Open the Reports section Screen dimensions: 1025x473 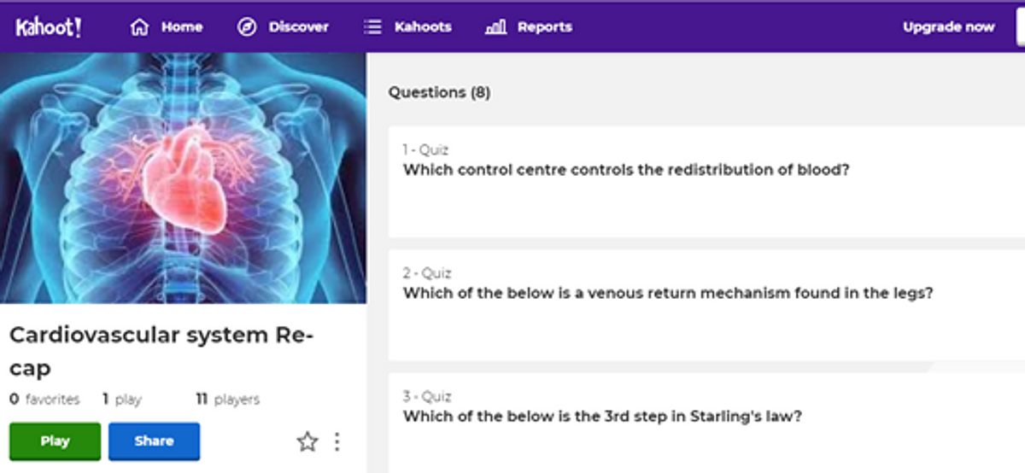click(x=529, y=27)
